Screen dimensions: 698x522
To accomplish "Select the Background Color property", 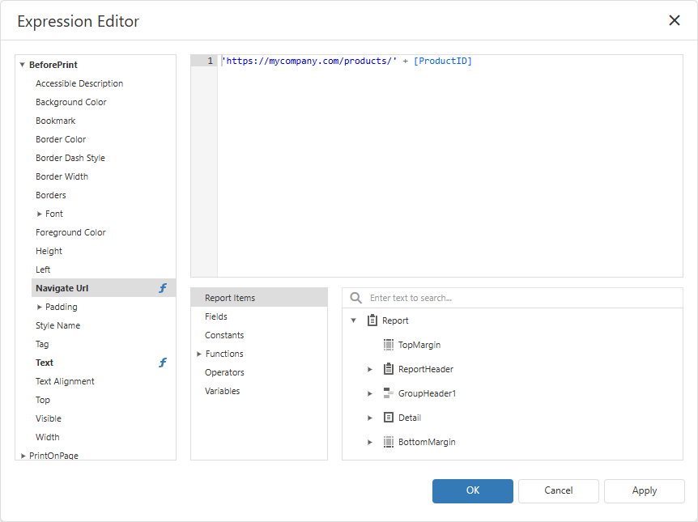I will click(104, 102).
